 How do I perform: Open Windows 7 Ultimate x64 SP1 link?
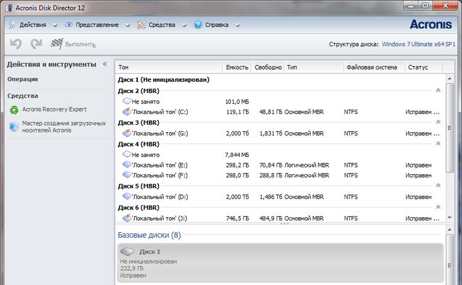pos(418,44)
